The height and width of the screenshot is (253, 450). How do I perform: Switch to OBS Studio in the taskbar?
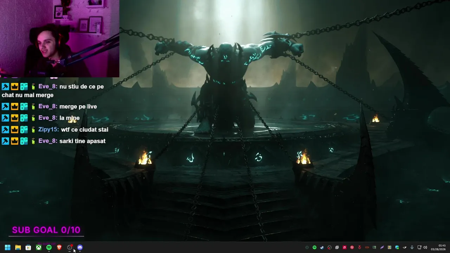coord(70,247)
